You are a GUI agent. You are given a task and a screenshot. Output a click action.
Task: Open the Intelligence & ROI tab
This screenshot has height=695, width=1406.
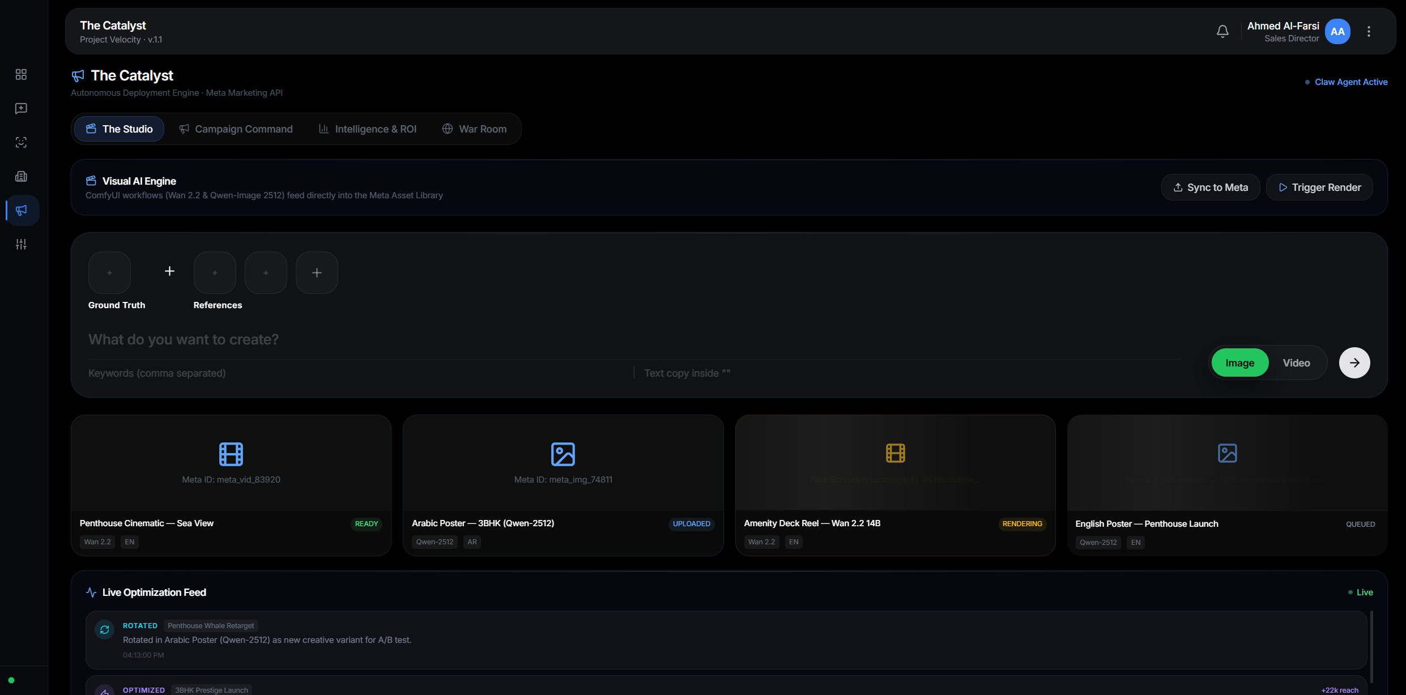(x=368, y=129)
